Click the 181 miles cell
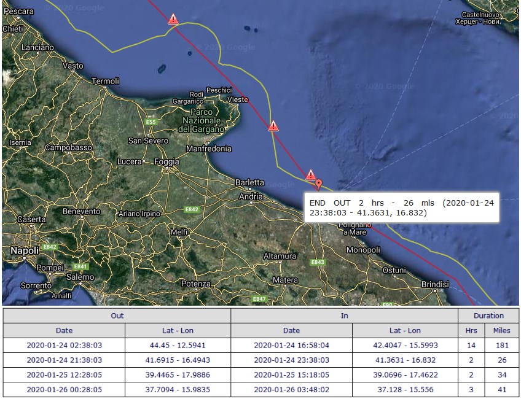This screenshot has width=521, height=399. pos(502,345)
